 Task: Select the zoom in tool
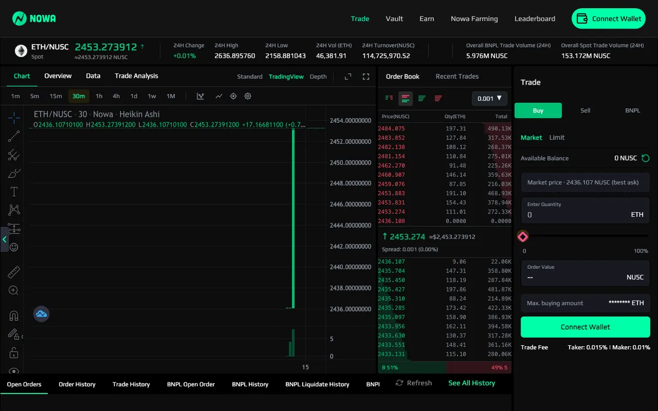pos(14,290)
